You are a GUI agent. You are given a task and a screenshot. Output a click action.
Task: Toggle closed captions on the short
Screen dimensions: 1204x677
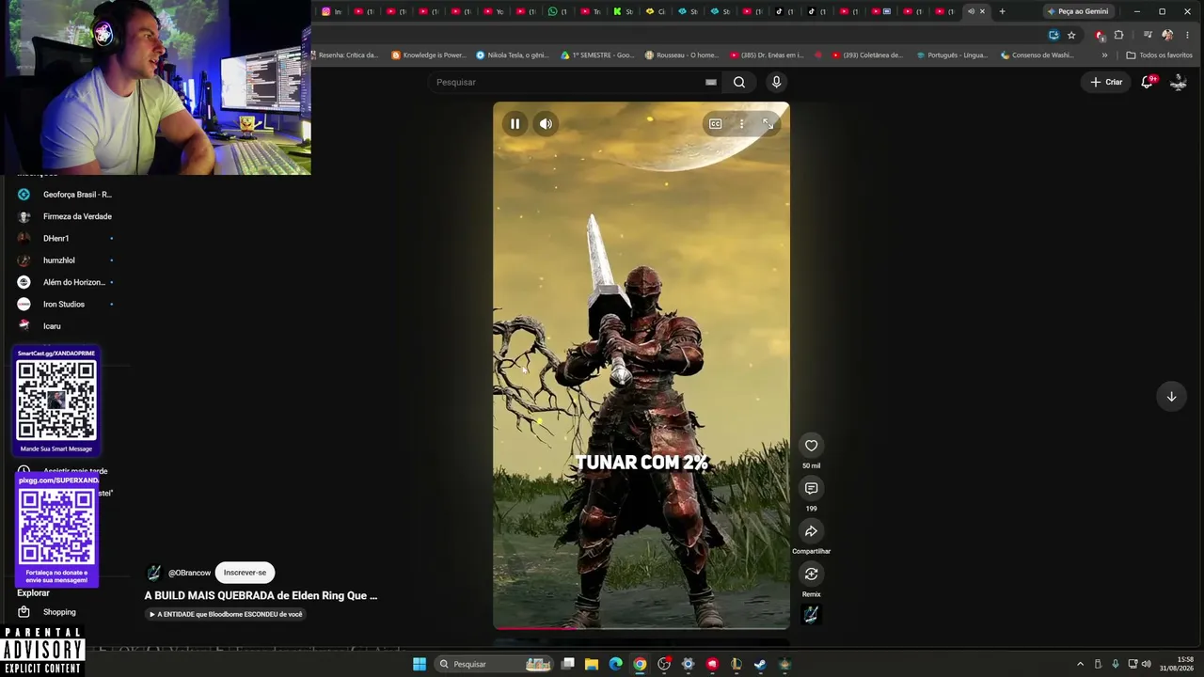[x=715, y=124]
